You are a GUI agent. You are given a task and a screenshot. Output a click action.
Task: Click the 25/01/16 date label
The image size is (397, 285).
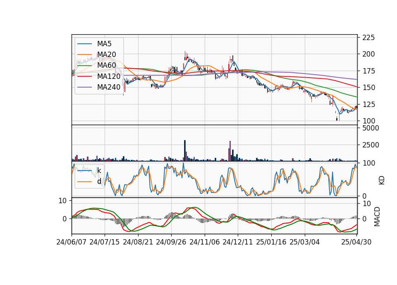pyautogui.click(x=271, y=242)
